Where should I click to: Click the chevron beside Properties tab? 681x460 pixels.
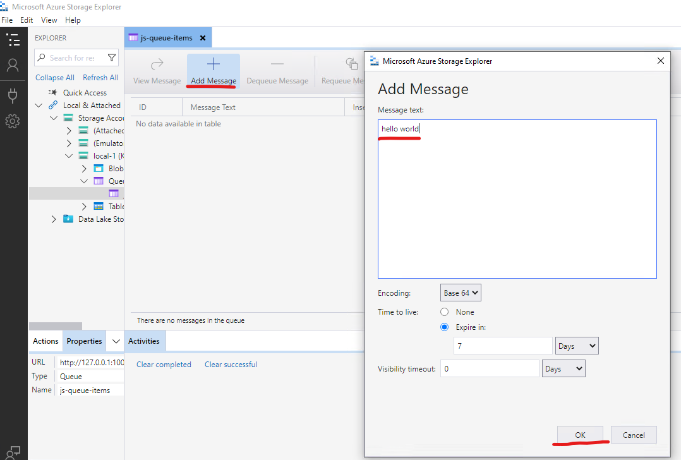click(x=116, y=341)
